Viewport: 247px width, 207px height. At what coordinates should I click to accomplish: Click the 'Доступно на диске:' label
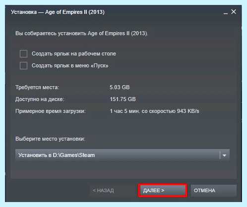(x=40, y=99)
